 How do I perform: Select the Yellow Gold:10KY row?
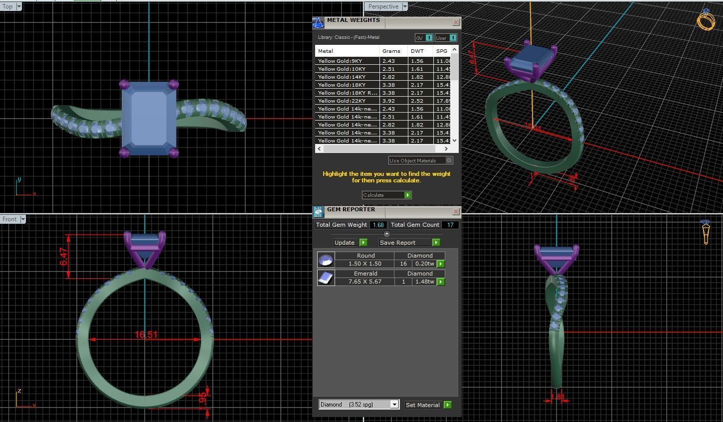click(x=383, y=69)
